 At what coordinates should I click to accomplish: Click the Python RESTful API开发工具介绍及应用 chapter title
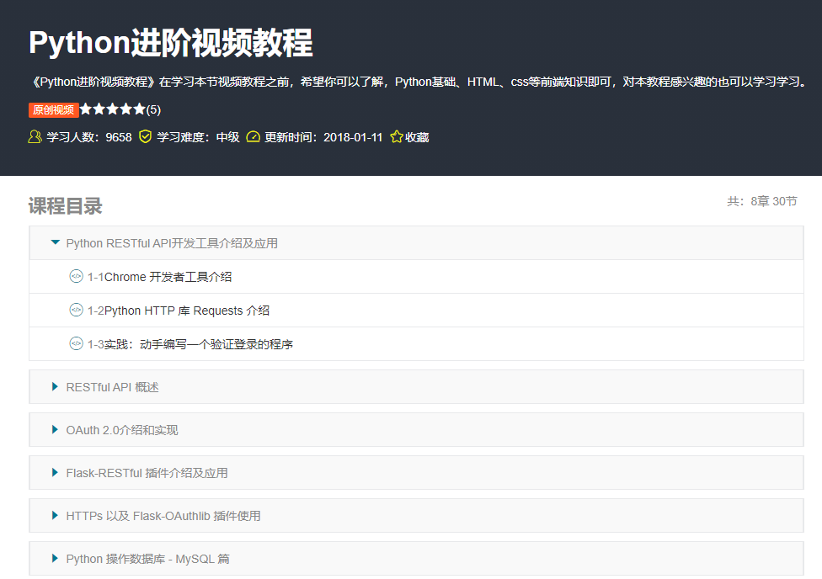click(x=172, y=243)
